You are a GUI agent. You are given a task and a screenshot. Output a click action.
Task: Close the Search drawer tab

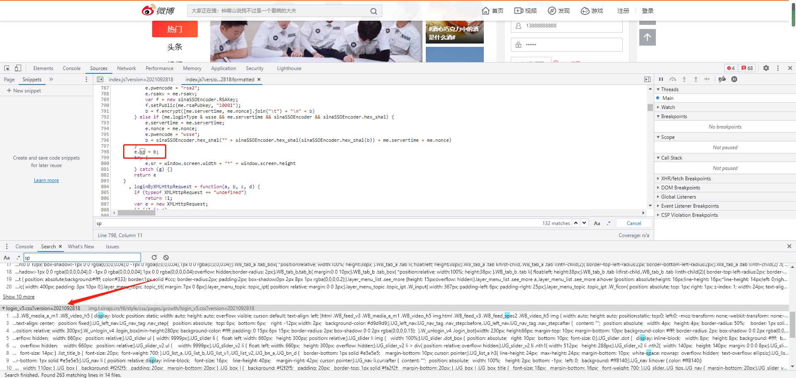tap(60, 246)
